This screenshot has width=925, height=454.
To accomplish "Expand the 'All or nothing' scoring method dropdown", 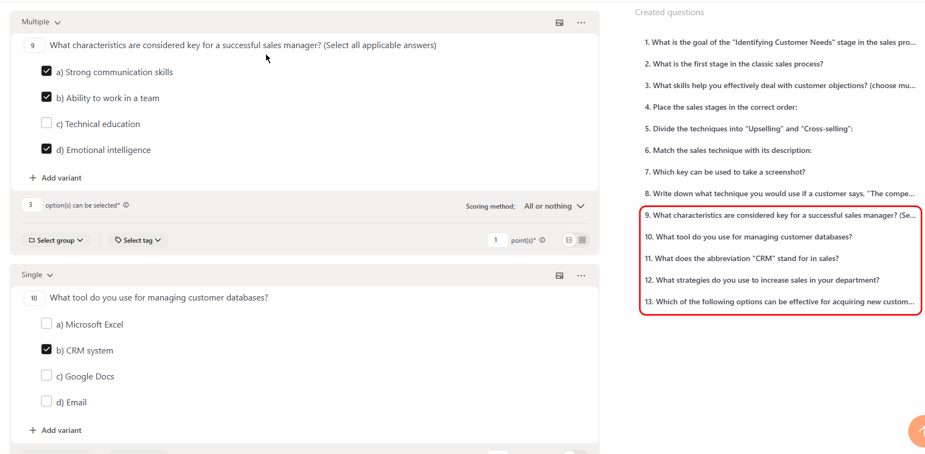I will (554, 206).
